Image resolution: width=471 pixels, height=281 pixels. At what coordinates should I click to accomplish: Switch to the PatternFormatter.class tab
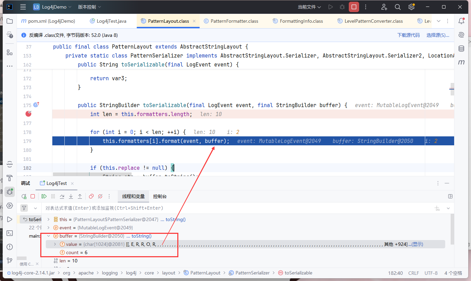click(234, 21)
